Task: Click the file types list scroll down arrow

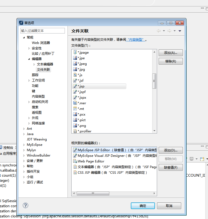Action: 154,131
